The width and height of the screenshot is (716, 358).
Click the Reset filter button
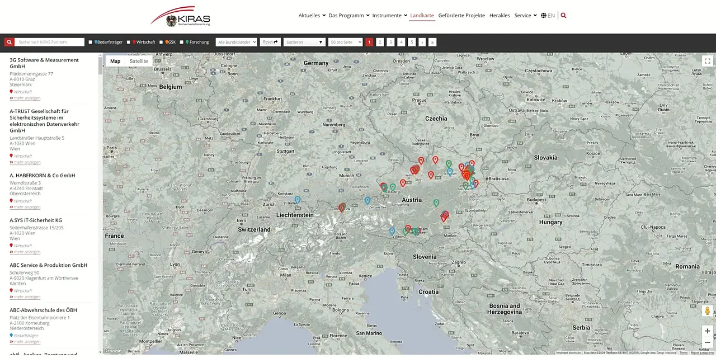pyautogui.click(x=270, y=42)
